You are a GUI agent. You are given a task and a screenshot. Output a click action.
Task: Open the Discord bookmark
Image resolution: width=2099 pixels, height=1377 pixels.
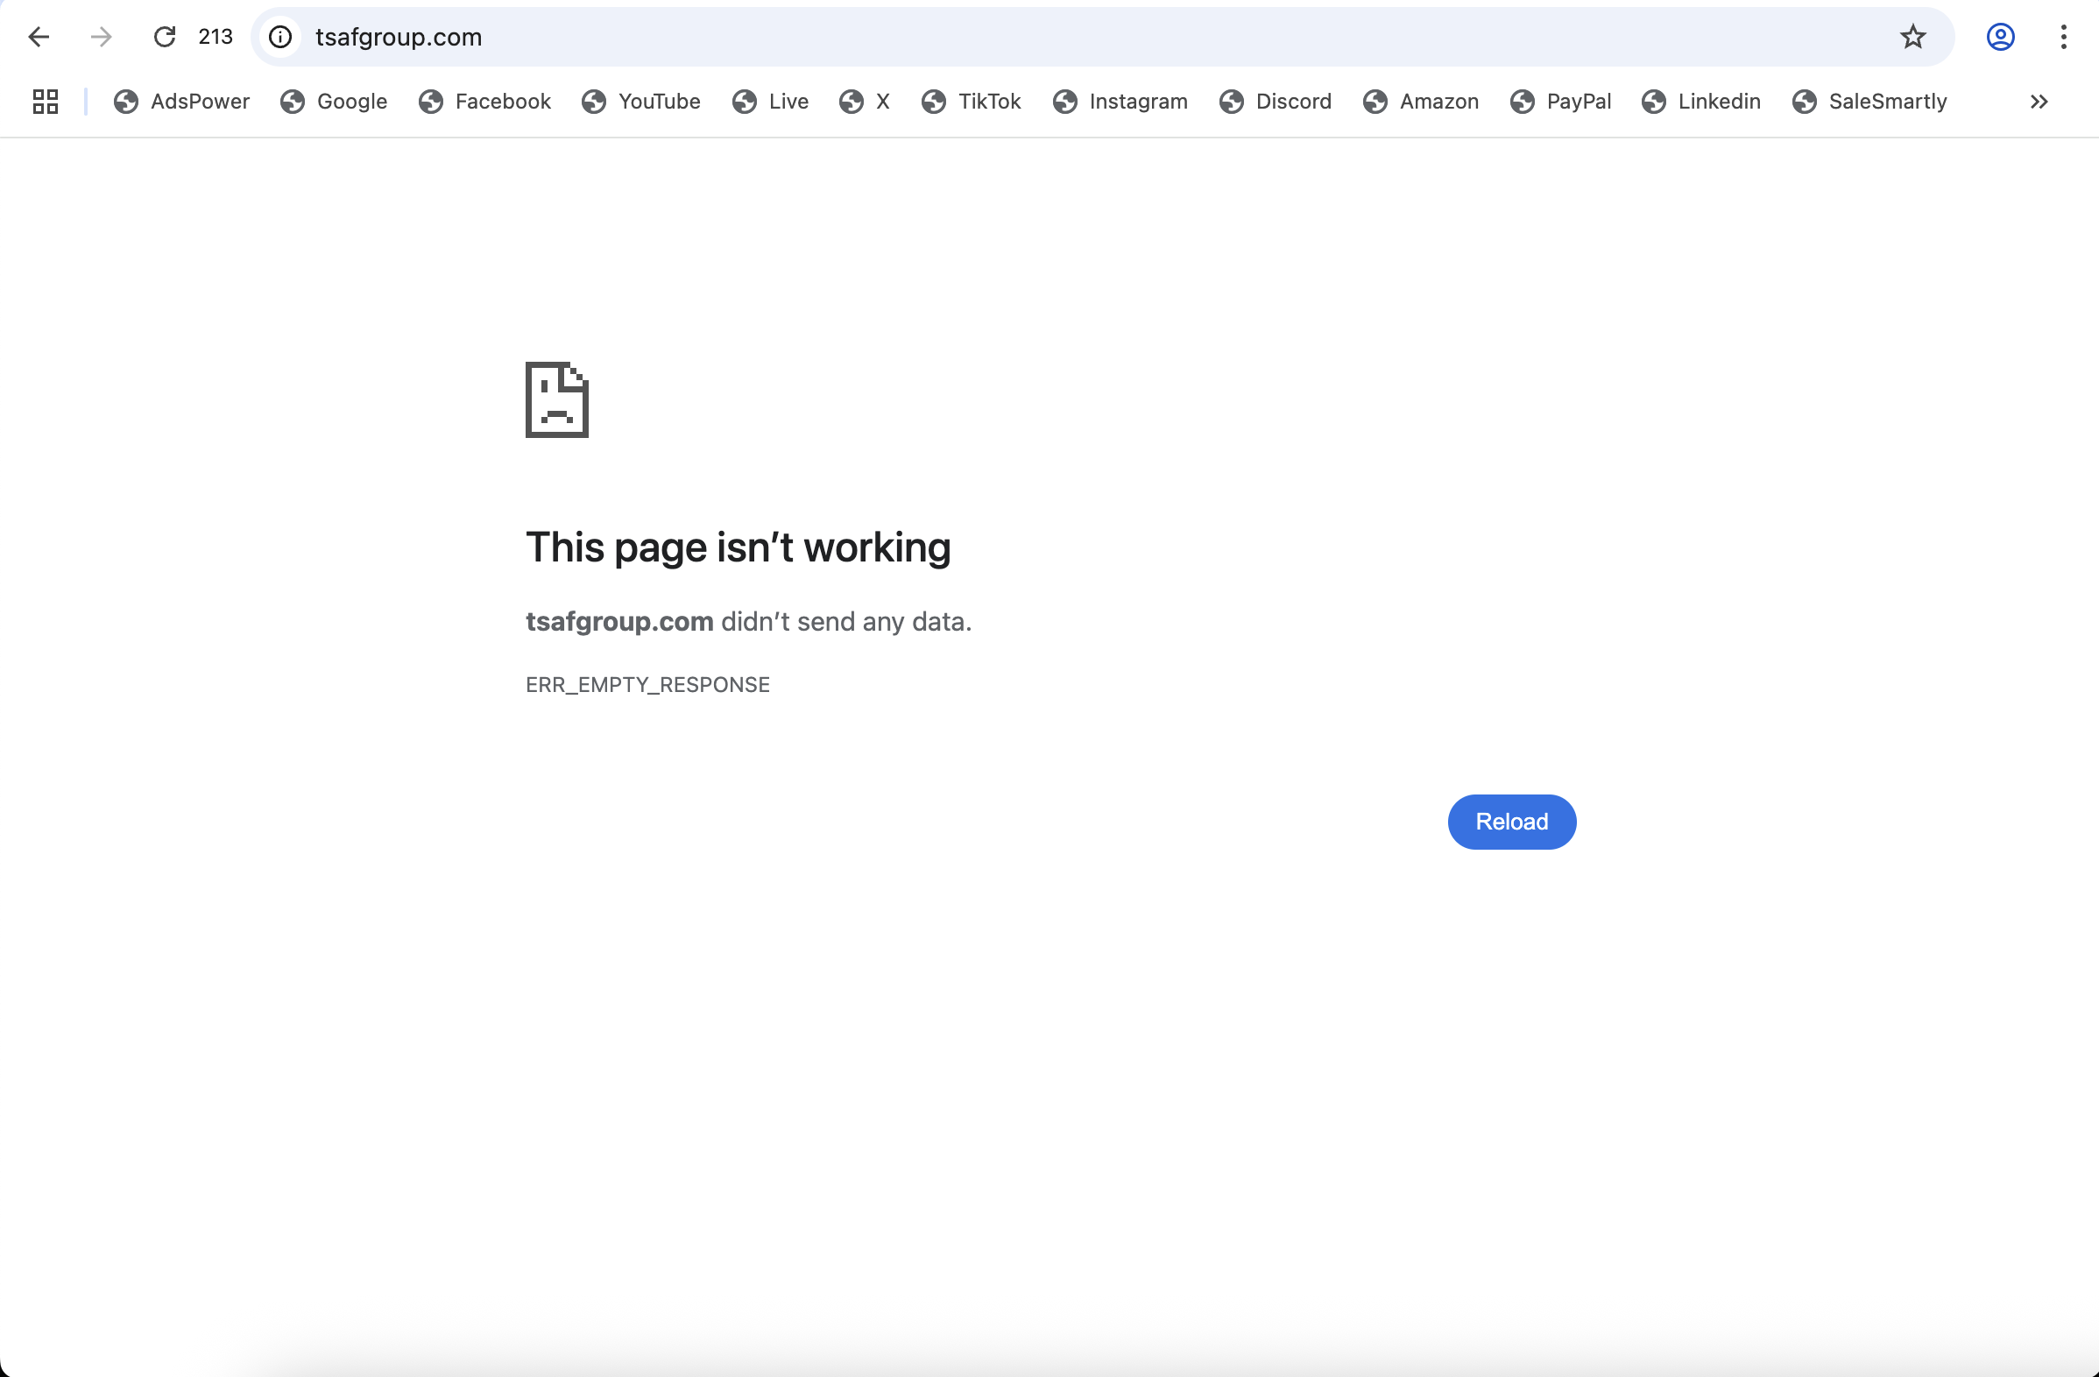(x=1276, y=102)
